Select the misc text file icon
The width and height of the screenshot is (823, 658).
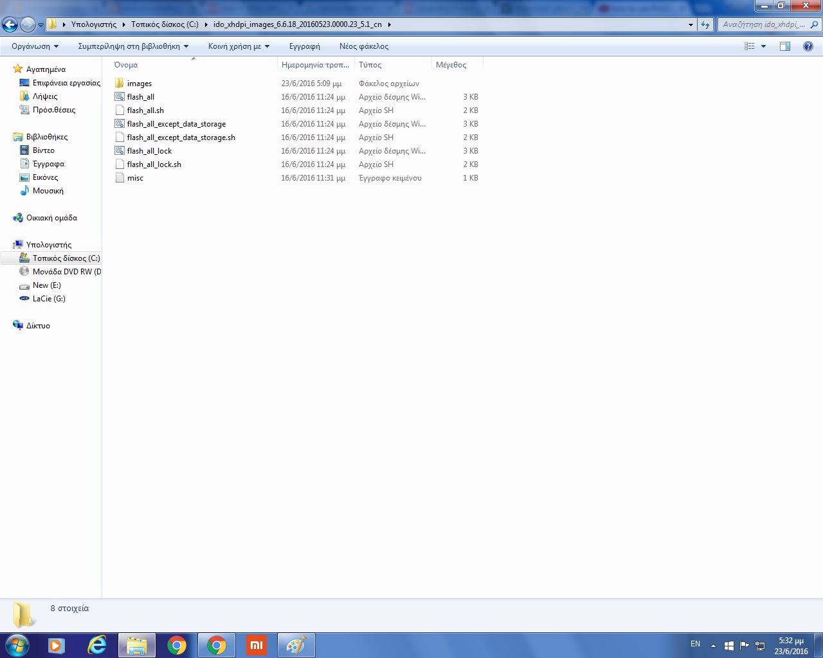pyautogui.click(x=120, y=178)
